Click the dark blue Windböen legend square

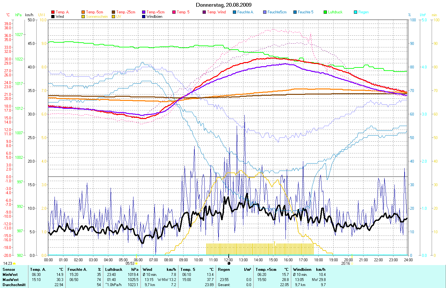click(144, 17)
